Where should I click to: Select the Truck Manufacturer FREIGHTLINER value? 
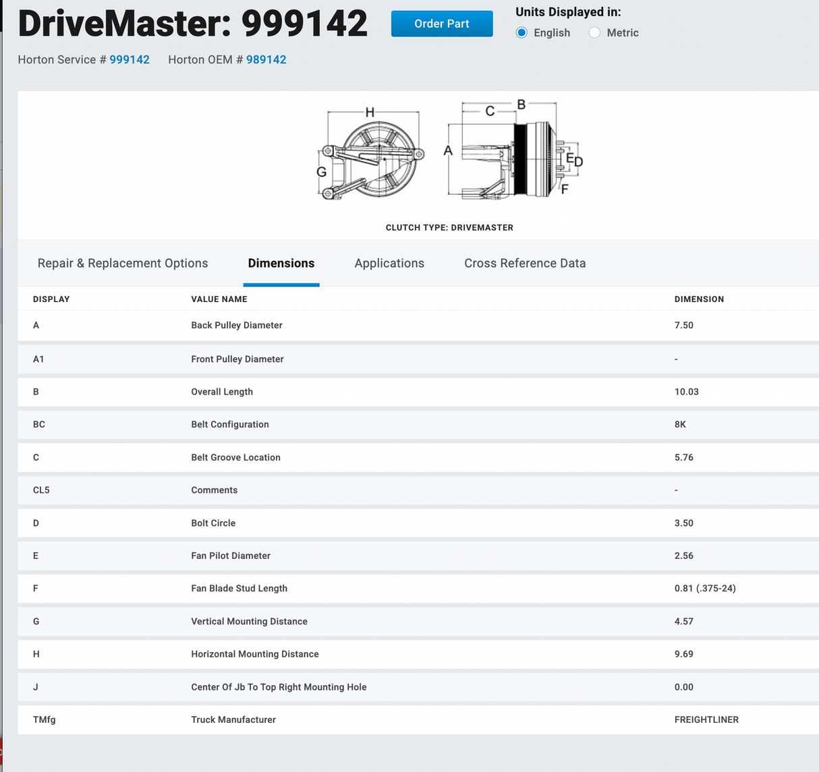click(x=706, y=720)
